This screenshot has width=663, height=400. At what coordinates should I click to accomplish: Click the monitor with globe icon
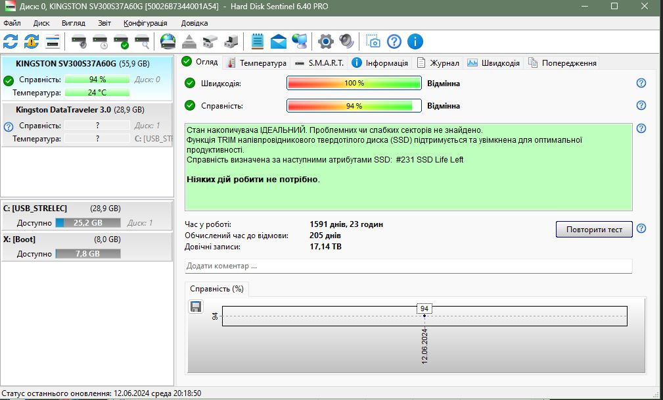[x=300, y=41]
